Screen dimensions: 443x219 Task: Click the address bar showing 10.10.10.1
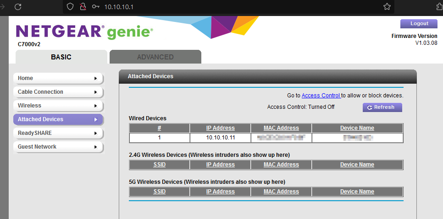click(228, 7)
